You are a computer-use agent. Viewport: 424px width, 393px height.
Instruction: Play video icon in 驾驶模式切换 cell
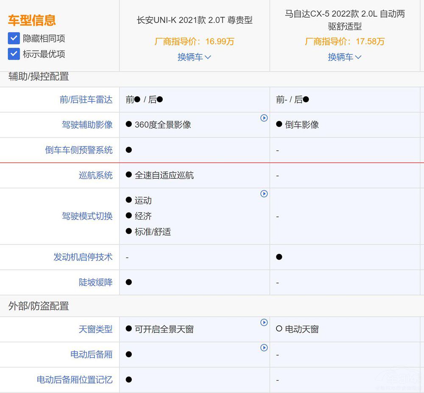click(x=264, y=194)
